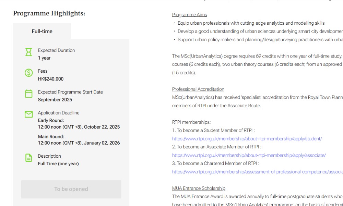Click the MUA Entrance Scholarship heading
Viewport: 343px width, 206px height.
click(x=199, y=188)
